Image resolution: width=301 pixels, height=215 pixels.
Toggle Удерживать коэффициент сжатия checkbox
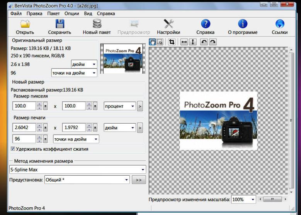[x=13, y=149]
